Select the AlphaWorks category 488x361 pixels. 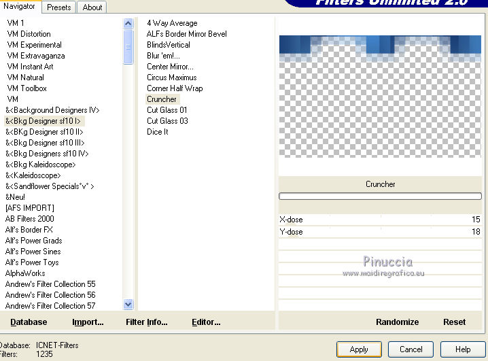click(x=25, y=273)
